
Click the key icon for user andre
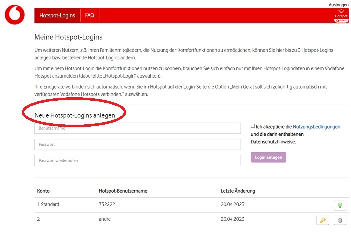tap(323, 220)
